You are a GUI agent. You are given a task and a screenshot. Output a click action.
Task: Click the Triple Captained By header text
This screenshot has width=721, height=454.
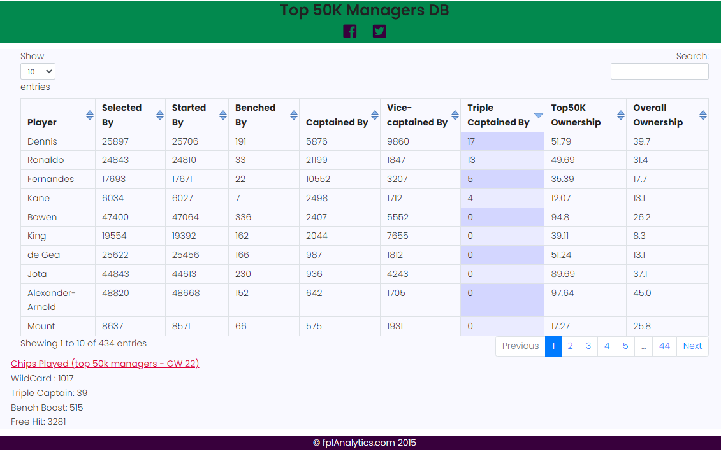[499, 115]
